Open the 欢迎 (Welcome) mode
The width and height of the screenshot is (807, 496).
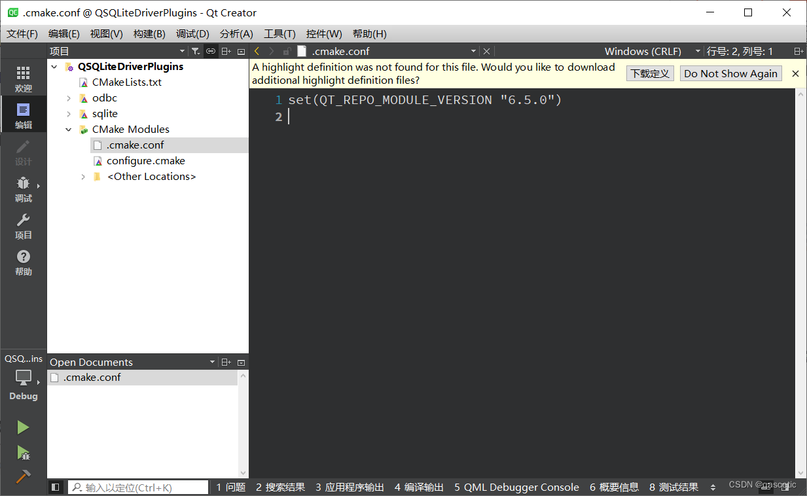click(x=23, y=79)
